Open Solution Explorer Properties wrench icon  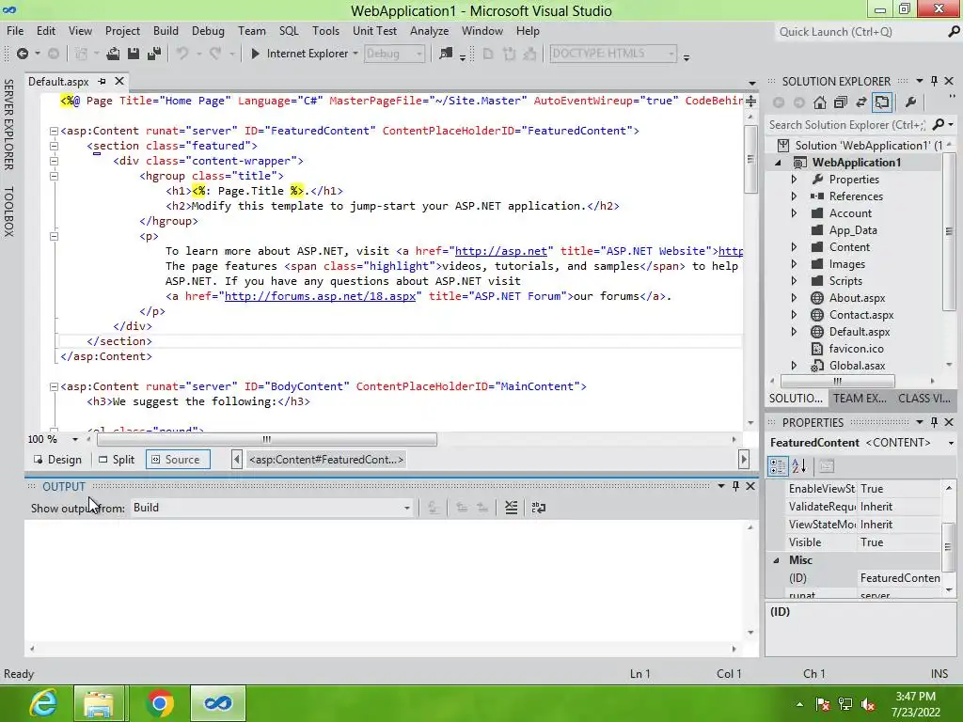click(x=910, y=102)
